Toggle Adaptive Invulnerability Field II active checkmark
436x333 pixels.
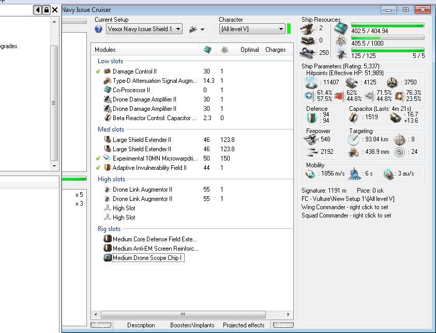pos(98,168)
